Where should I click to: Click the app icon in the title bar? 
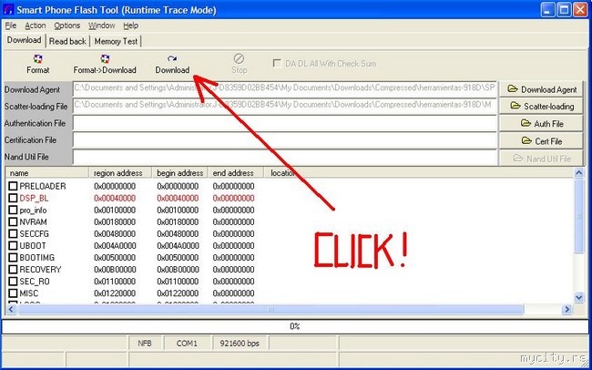pos(8,9)
